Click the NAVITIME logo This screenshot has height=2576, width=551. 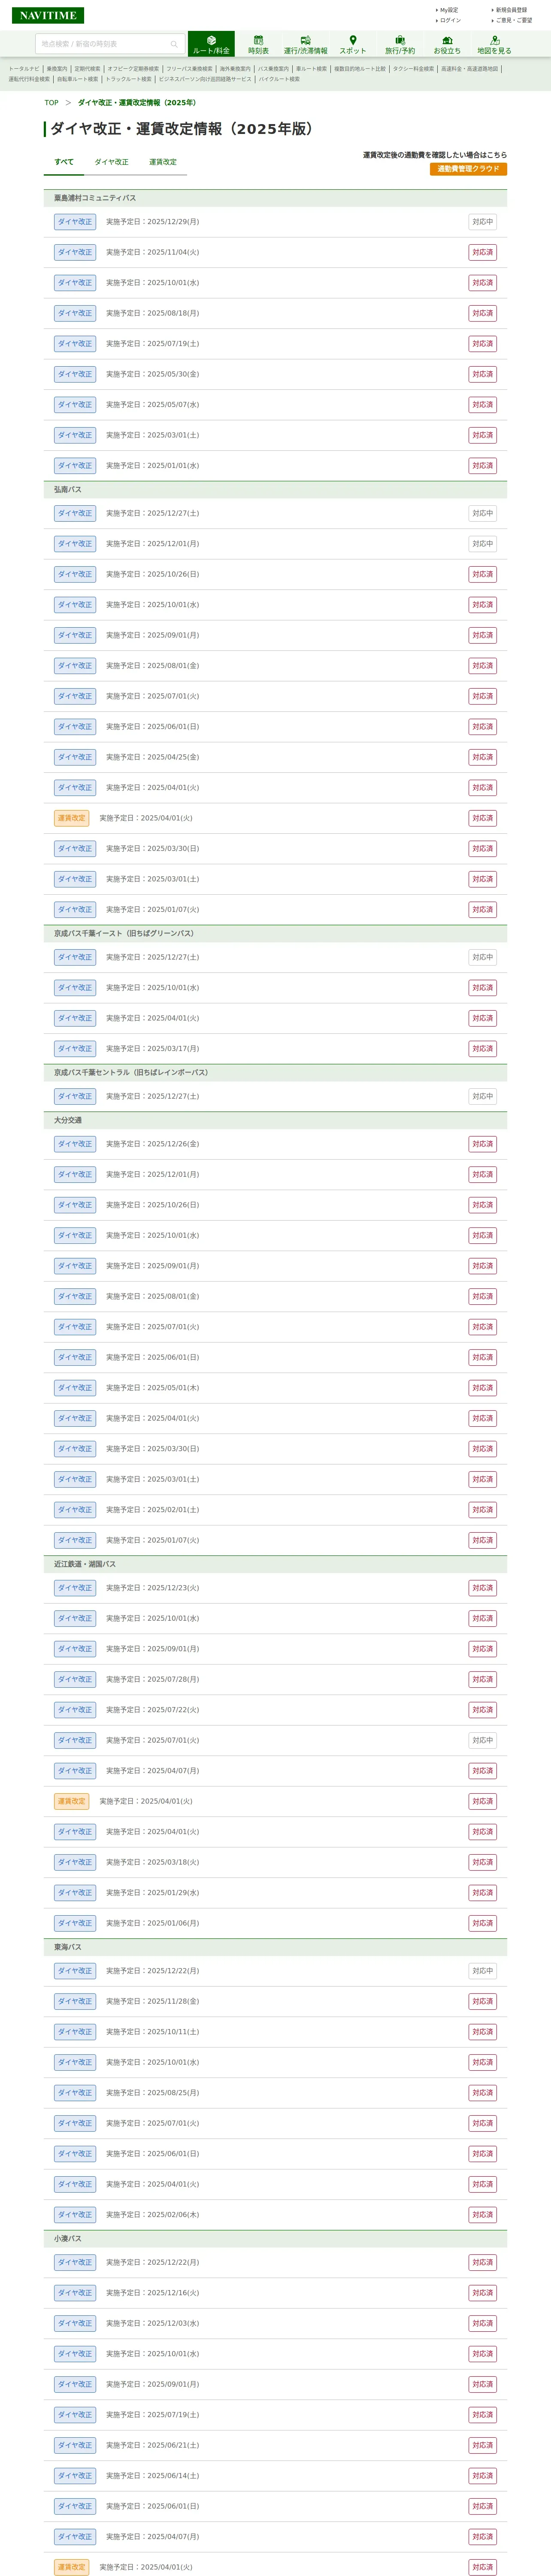point(48,15)
